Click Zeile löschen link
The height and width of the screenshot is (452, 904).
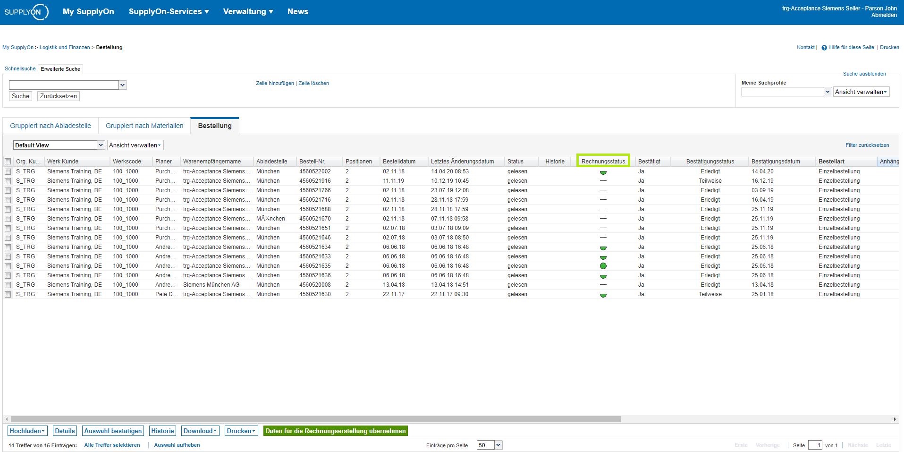[314, 84]
